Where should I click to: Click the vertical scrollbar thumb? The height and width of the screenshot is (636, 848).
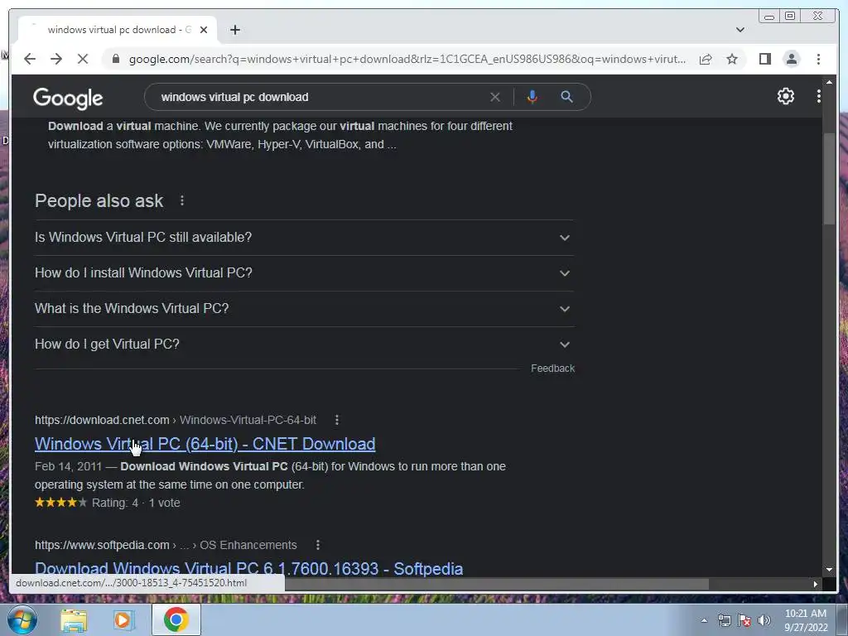pyautogui.click(x=829, y=178)
